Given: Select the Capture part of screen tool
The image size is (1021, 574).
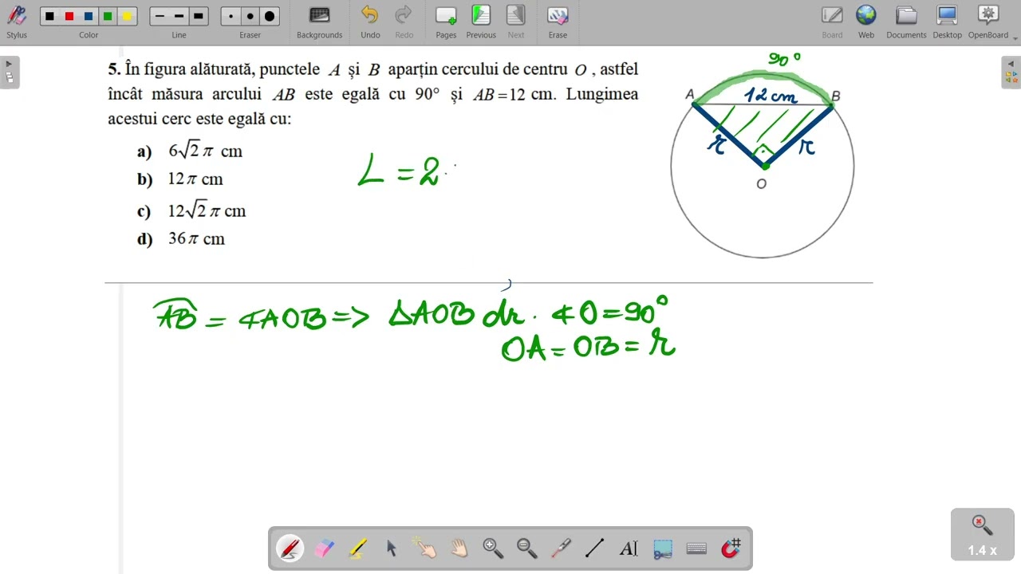Looking at the screenshot, I should point(663,548).
